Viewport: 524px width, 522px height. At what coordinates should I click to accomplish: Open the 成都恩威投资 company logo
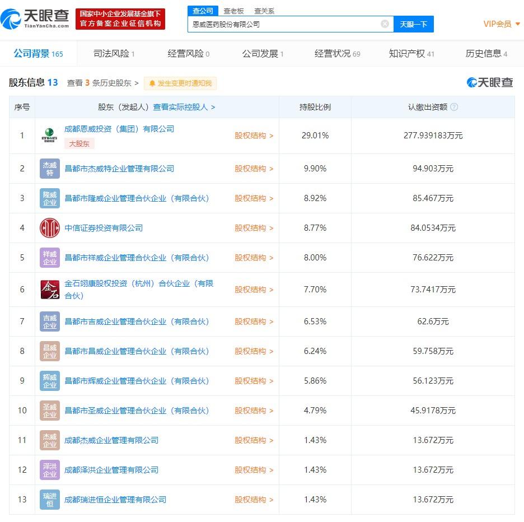[x=49, y=136]
